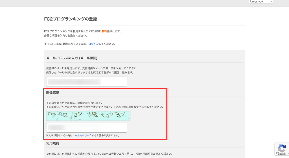Click the ログイン link
This screenshot has height=158, width=289.
[x=93, y=44]
